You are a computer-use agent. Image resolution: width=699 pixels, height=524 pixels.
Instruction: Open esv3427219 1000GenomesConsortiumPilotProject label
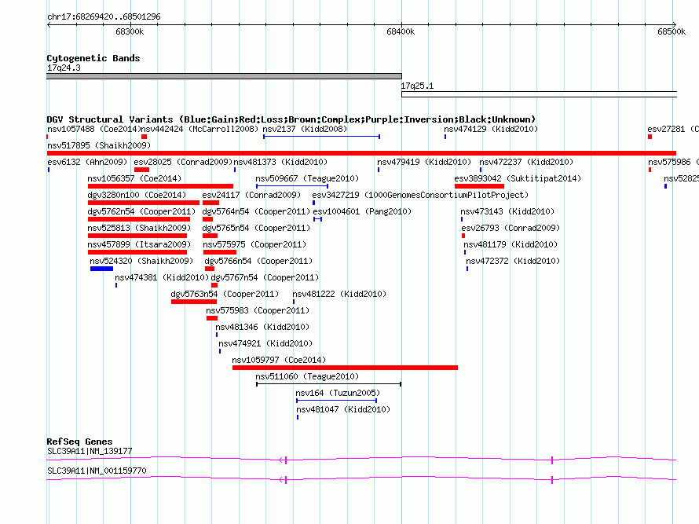(x=420, y=195)
